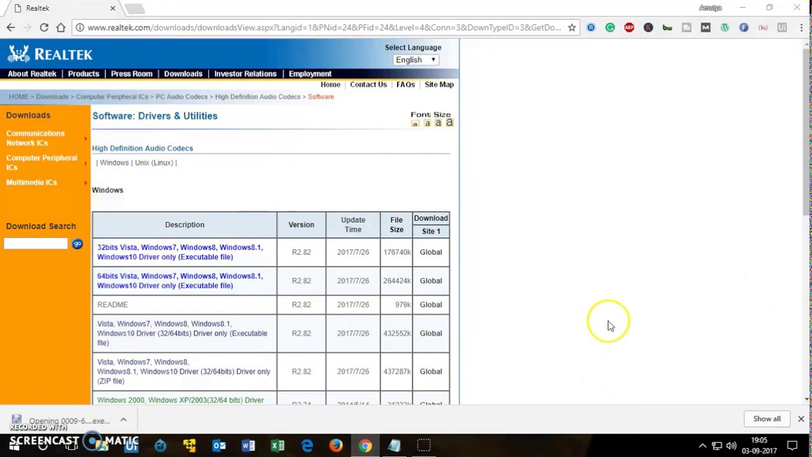Image resolution: width=812 pixels, height=457 pixels.
Task: Choose the smallest font size icon
Action: click(x=416, y=124)
